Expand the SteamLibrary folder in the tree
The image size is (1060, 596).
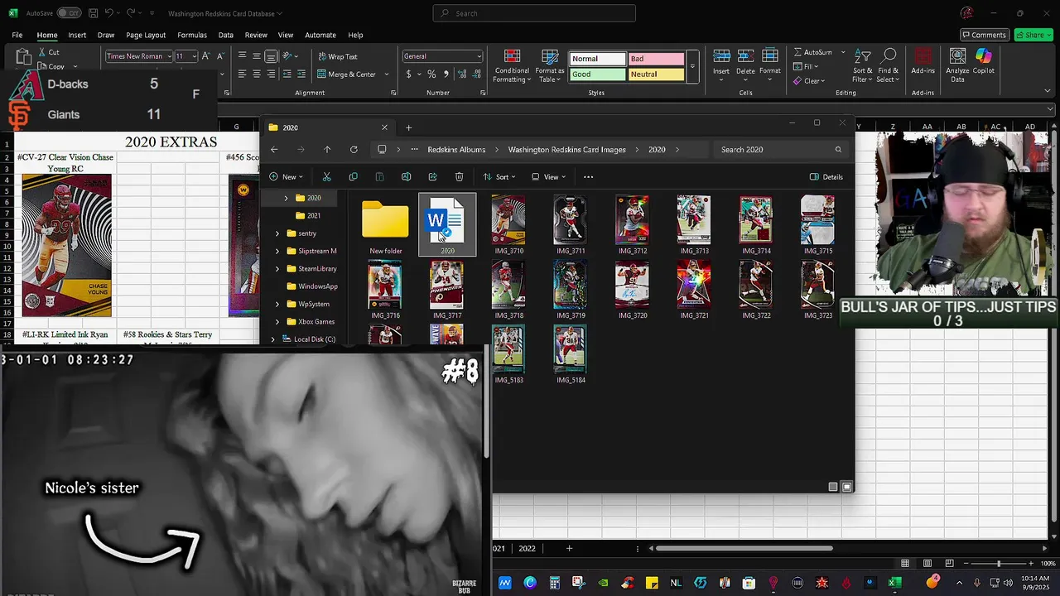(277, 269)
